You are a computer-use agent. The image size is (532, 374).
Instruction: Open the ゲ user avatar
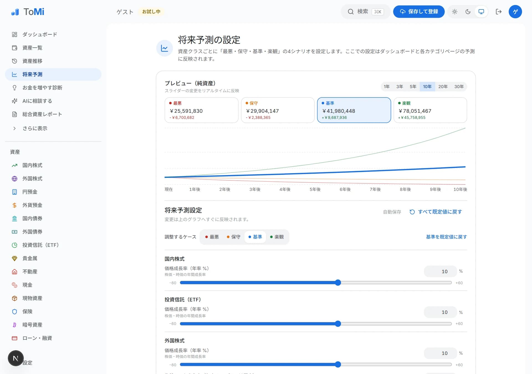(x=515, y=12)
